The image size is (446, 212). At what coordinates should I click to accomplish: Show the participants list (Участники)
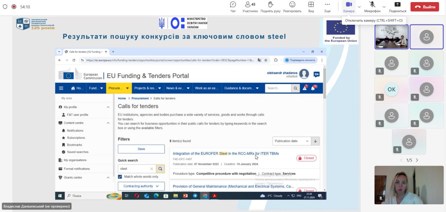point(250,7)
